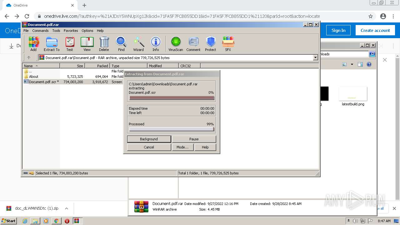Click the Protect shield icon
400x225 pixels.
pos(211,44)
